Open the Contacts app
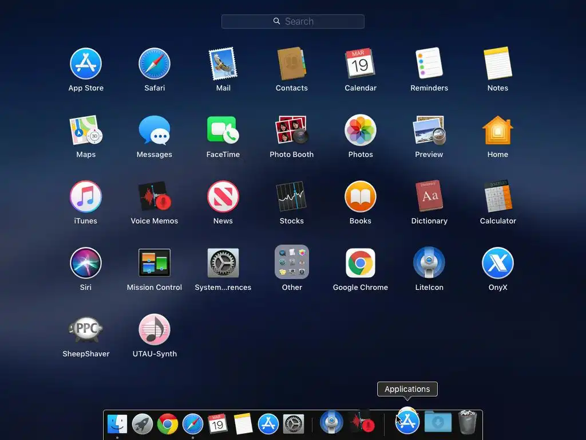 [x=291, y=64]
